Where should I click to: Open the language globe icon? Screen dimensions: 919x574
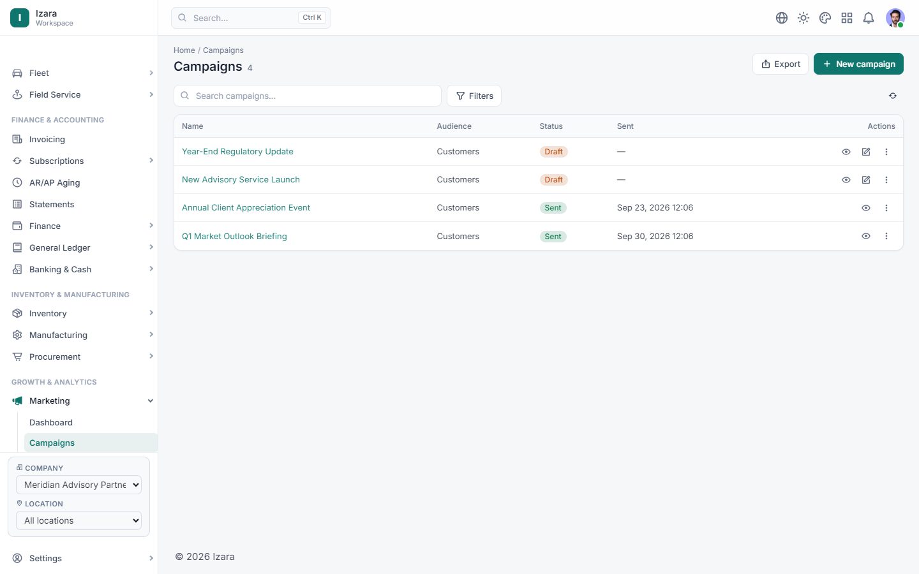(x=782, y=18)
